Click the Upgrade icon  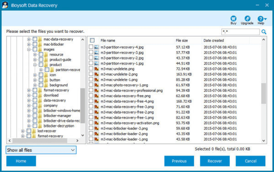pyautogui.click(x=247, y=19)
